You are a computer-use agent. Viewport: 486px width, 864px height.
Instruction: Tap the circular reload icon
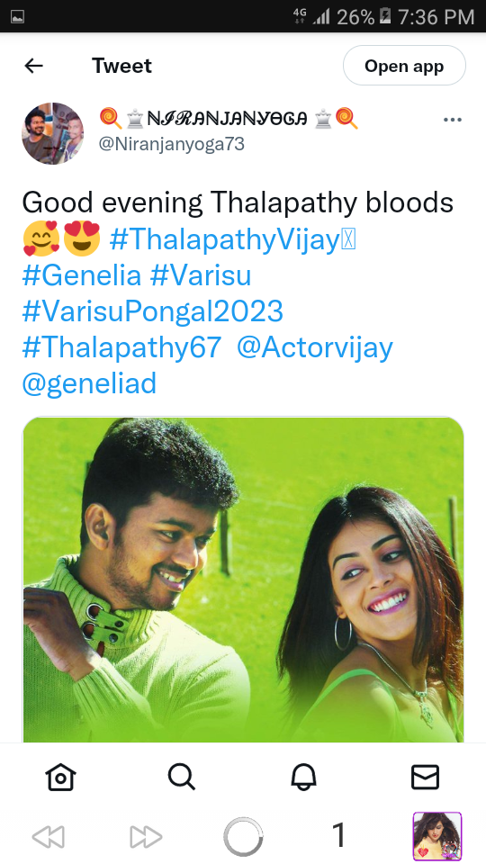click(243, 836)
